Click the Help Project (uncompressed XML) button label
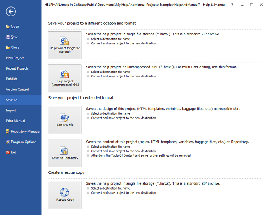The height and width of the screenshot is (215, 268). click(65, 83)
